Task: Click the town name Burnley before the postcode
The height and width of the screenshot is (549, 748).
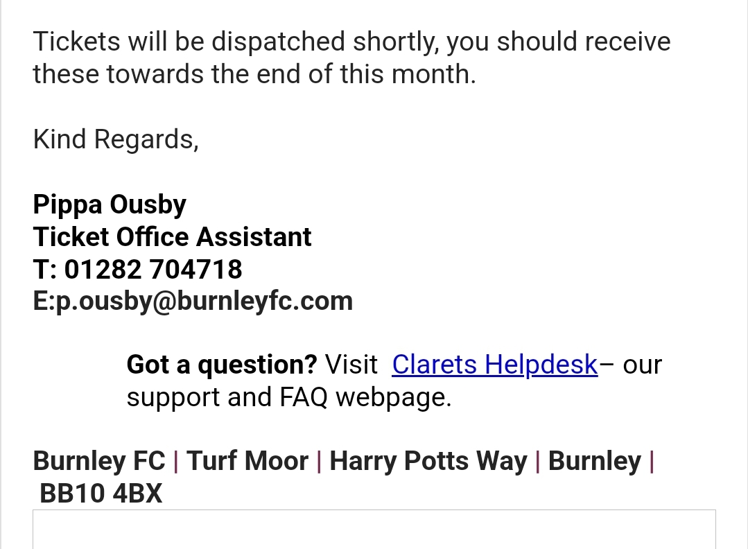Action: tap(594, 461)
